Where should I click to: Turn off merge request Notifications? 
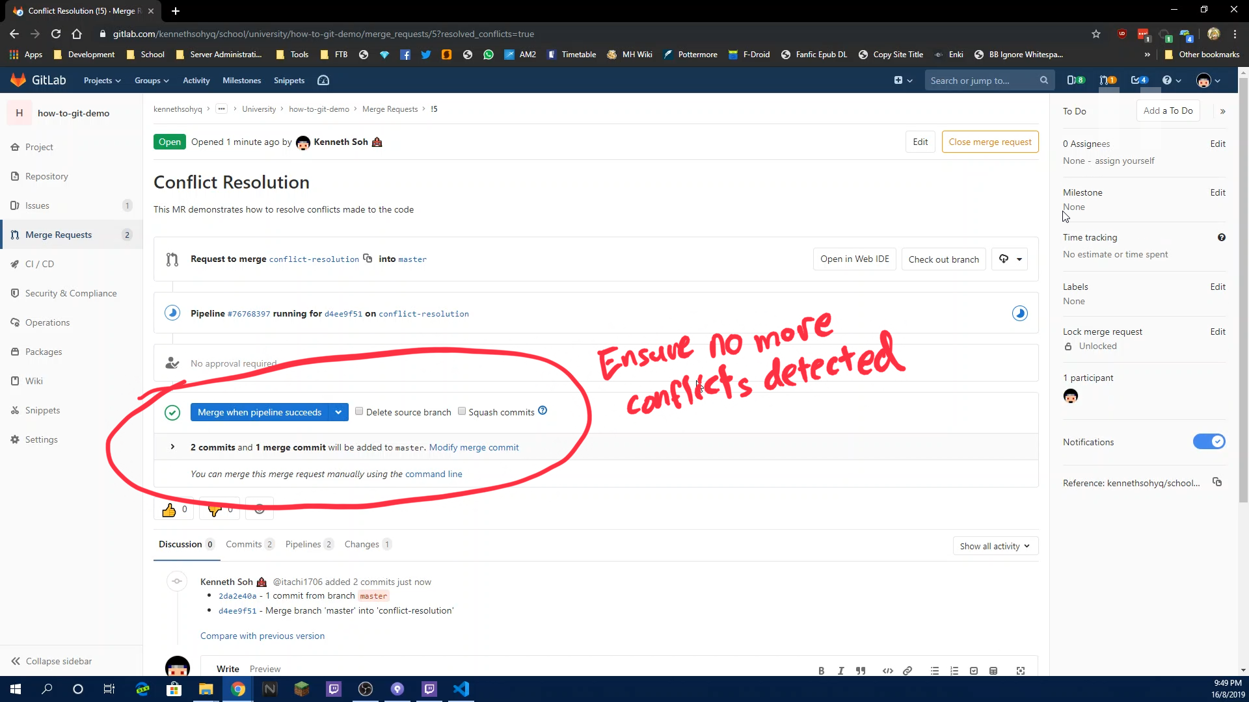1209,441
